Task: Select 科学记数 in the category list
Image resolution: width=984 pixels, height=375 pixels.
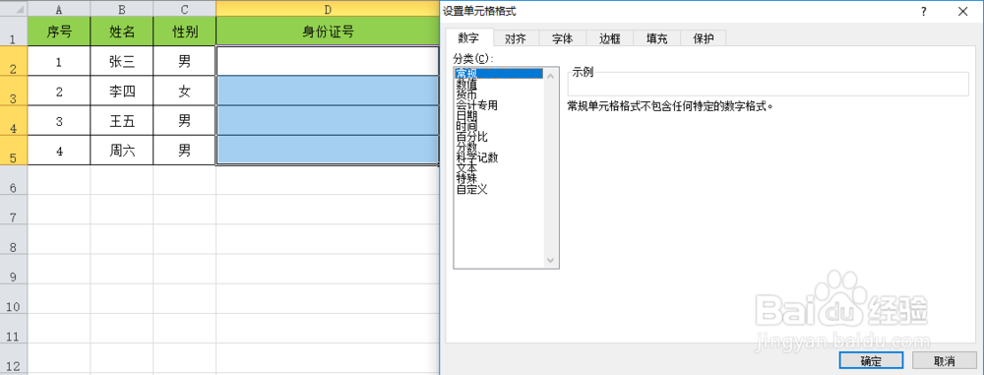Action: click(x=500, y=157)
